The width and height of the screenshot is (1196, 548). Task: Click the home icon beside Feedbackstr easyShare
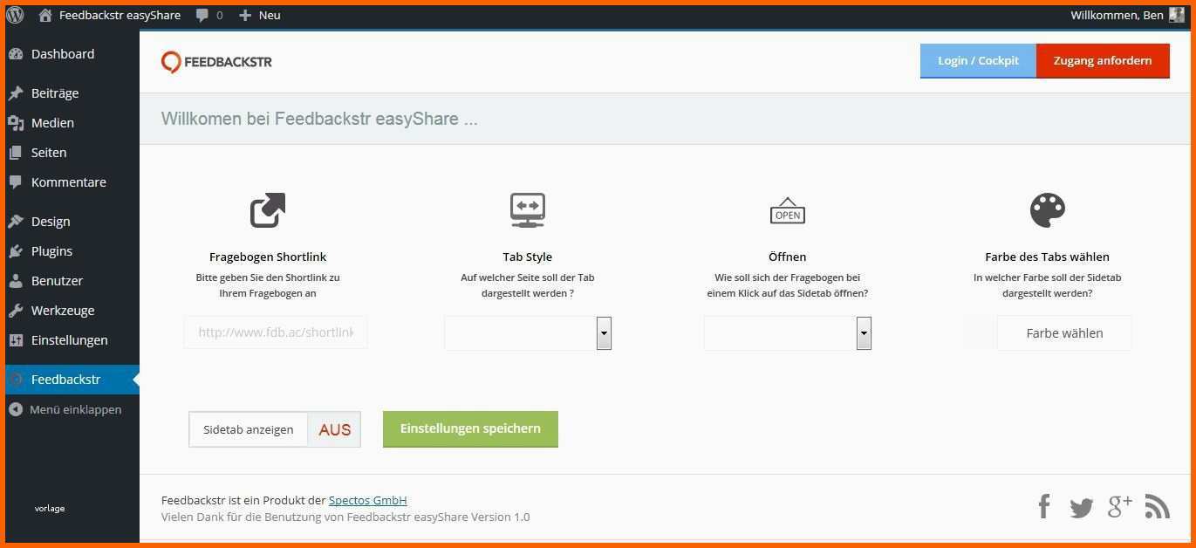pyautogui.click(x=45, y=15)
